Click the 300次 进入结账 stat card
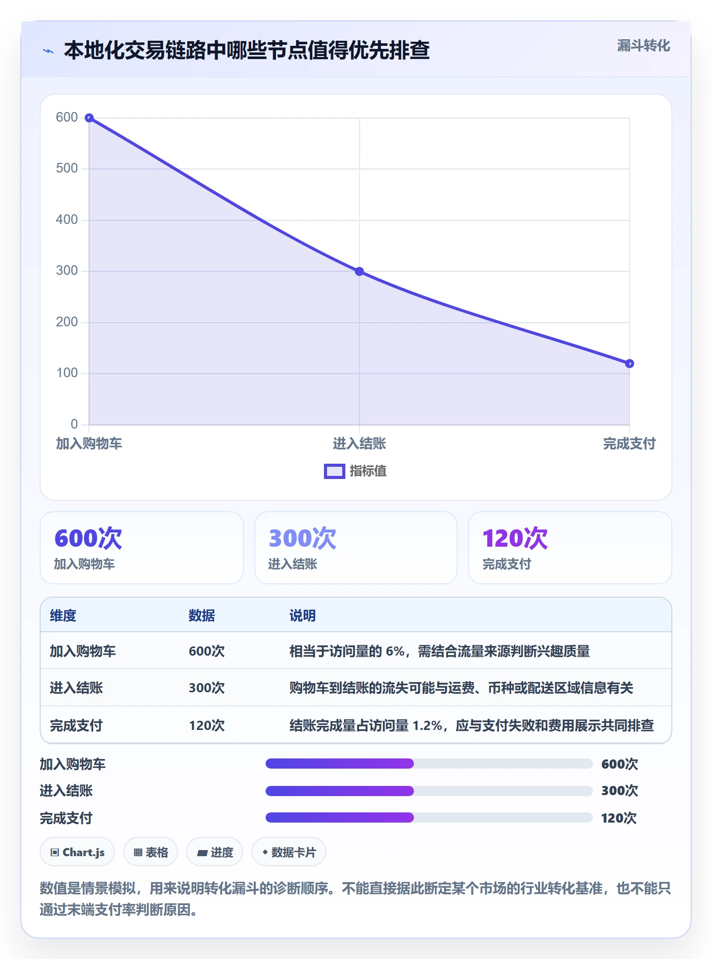The height and width of the screenshot is (959, 712). (356, 548)
